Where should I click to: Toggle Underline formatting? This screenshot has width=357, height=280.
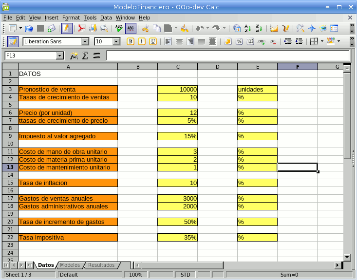click(153, 42)
